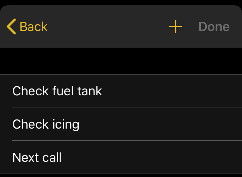Click empty space right of Check fuel tank
Image resolution: width=242 pixels, height=177 pixels.
[x=171, y=91]
